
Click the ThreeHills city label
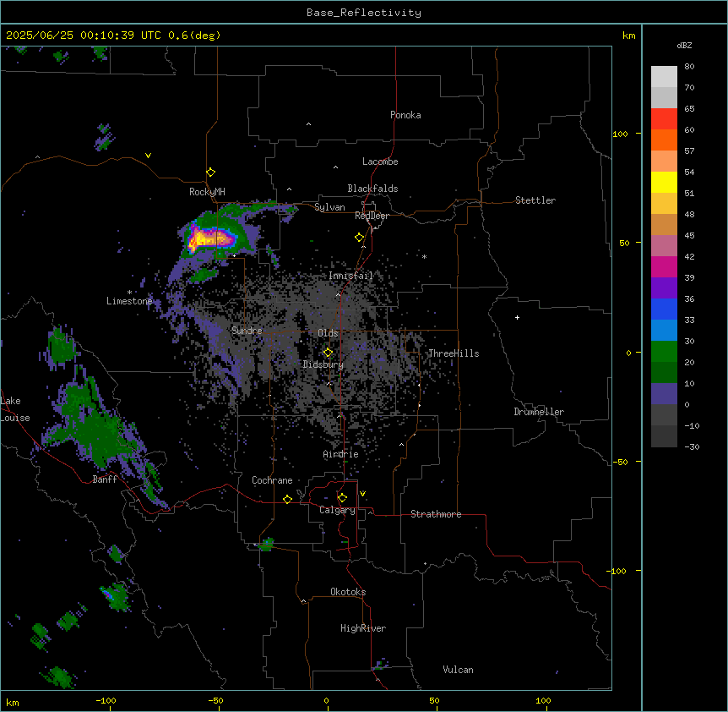[x=454, y=353]
